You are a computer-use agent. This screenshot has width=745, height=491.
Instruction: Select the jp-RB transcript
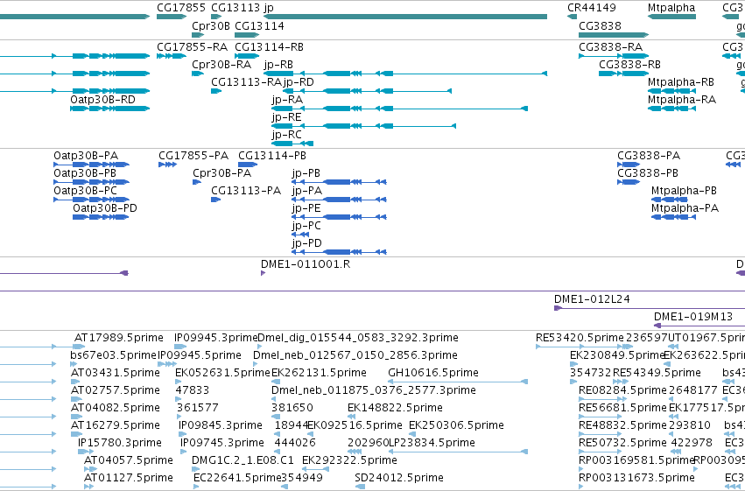[x=405, y=74]
